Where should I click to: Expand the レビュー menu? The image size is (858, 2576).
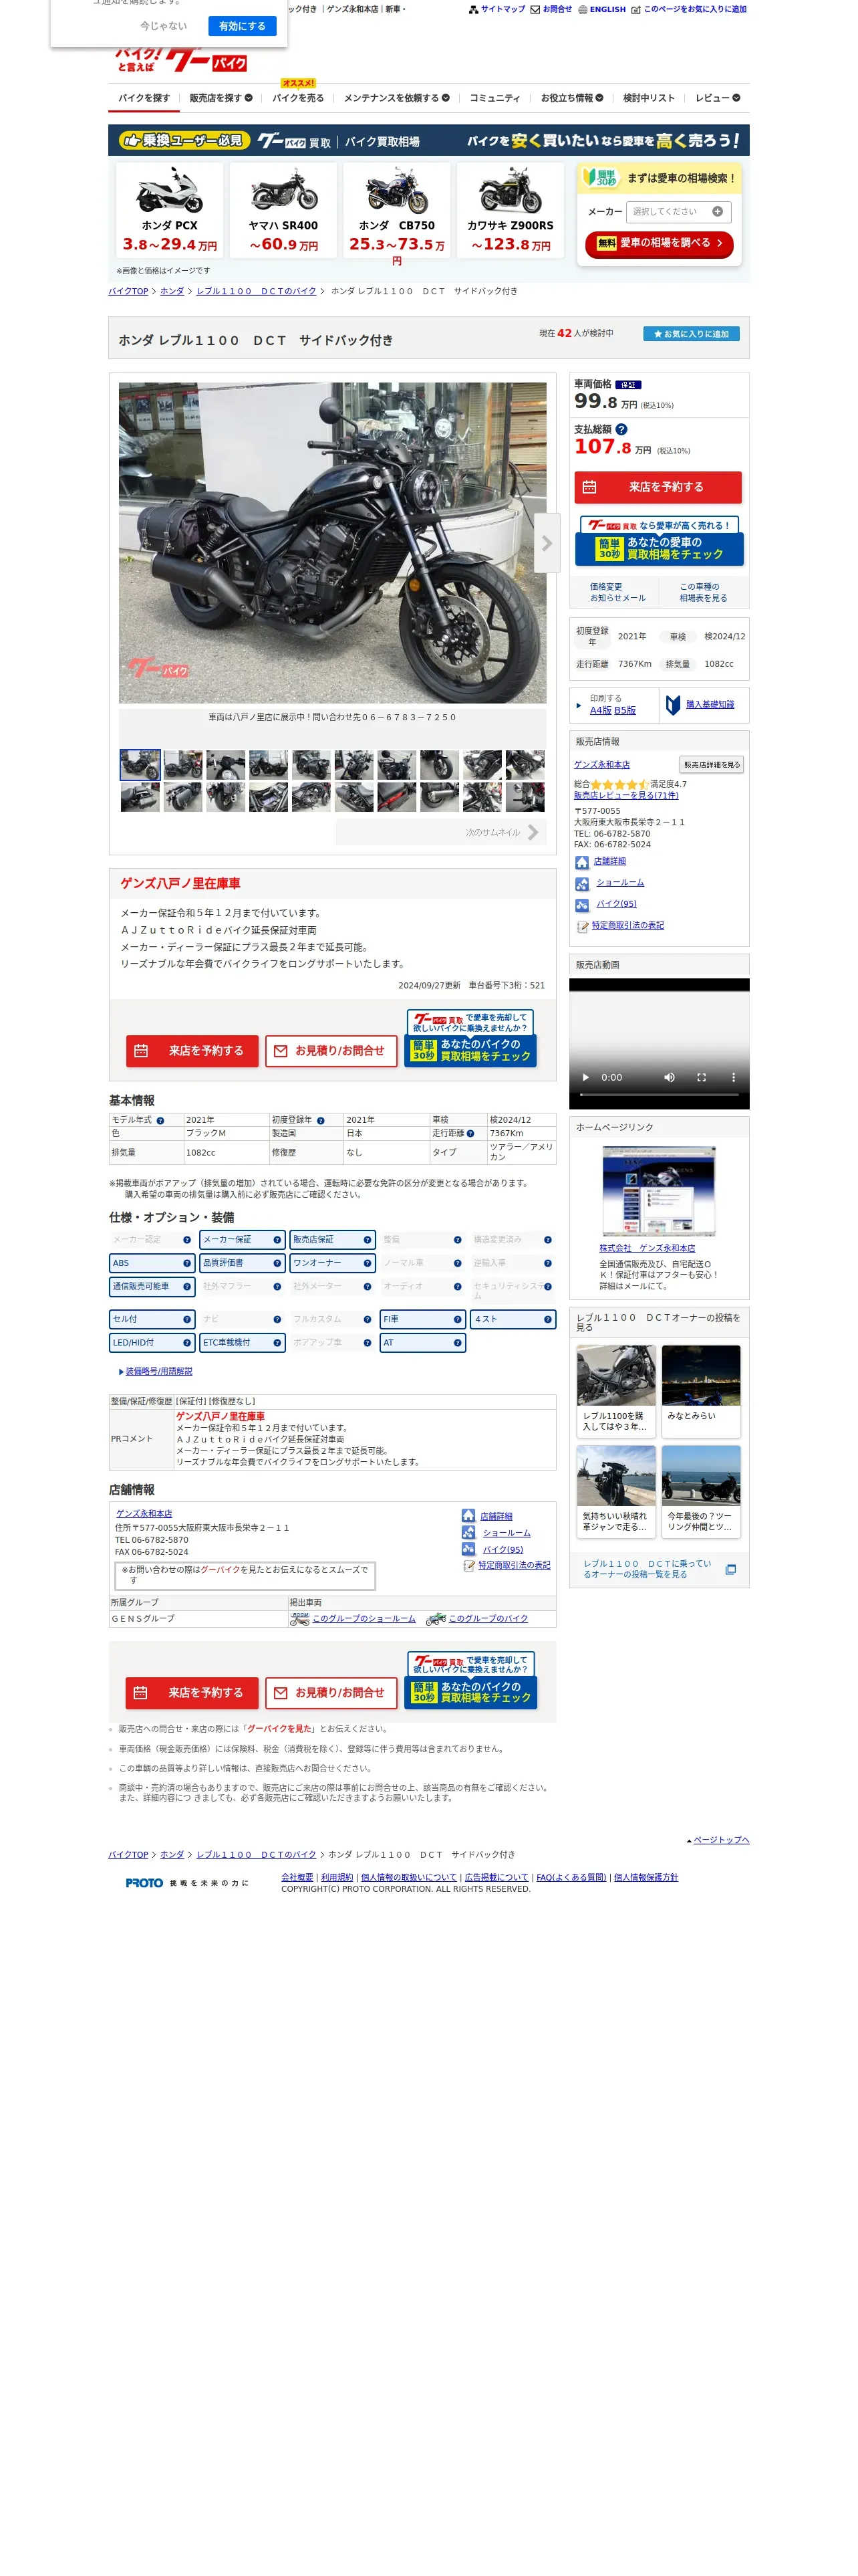coord(717,98)
